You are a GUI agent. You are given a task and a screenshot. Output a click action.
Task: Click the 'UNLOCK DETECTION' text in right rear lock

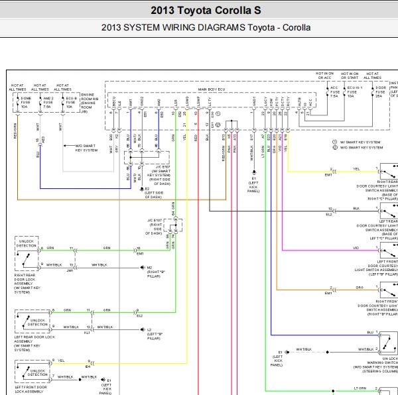point(27,243)
